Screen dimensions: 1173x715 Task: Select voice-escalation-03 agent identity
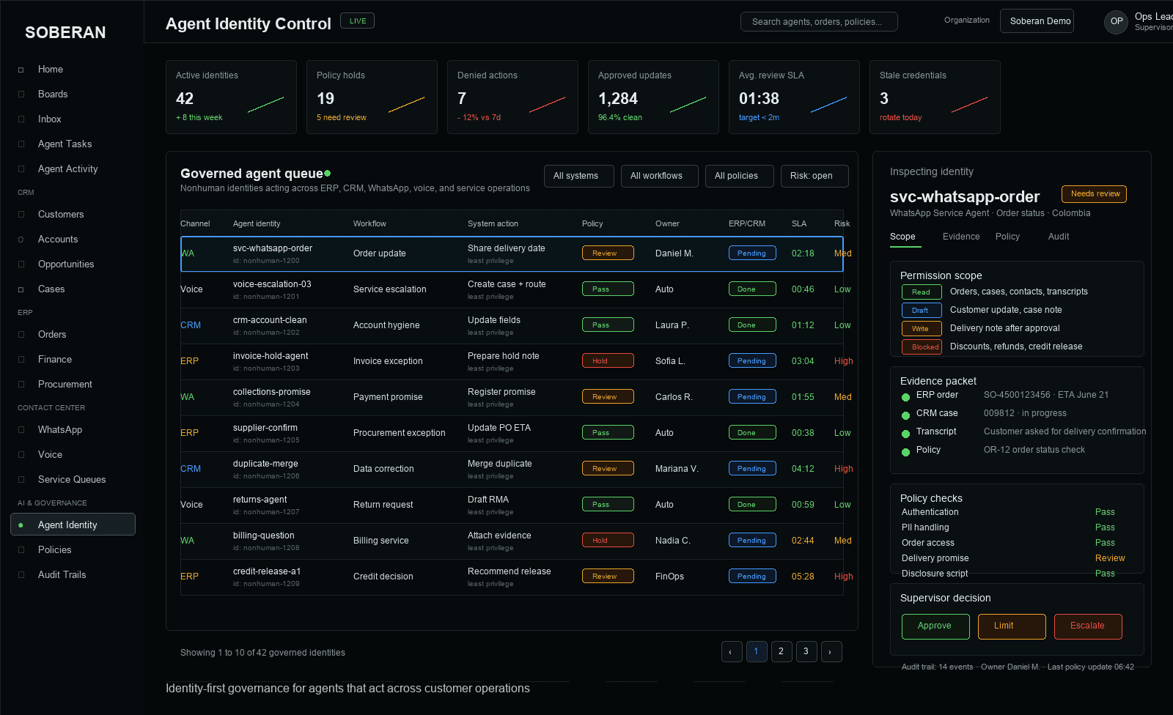coord(272,284)
